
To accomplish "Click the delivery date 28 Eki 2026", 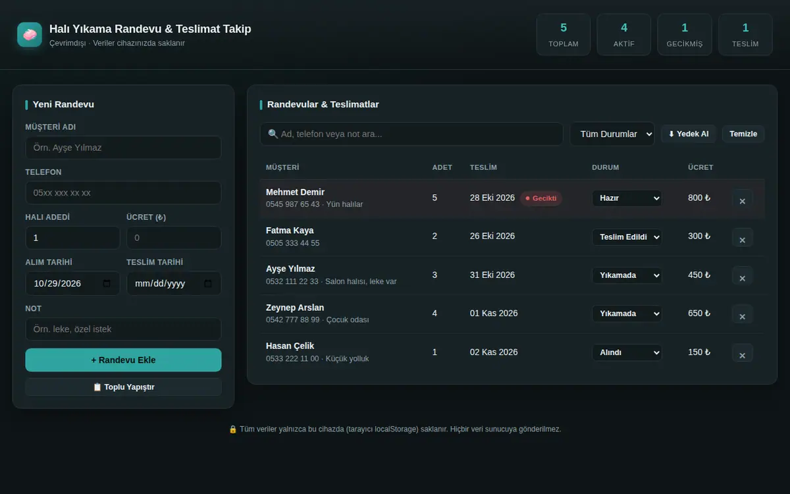I will 492,198.
